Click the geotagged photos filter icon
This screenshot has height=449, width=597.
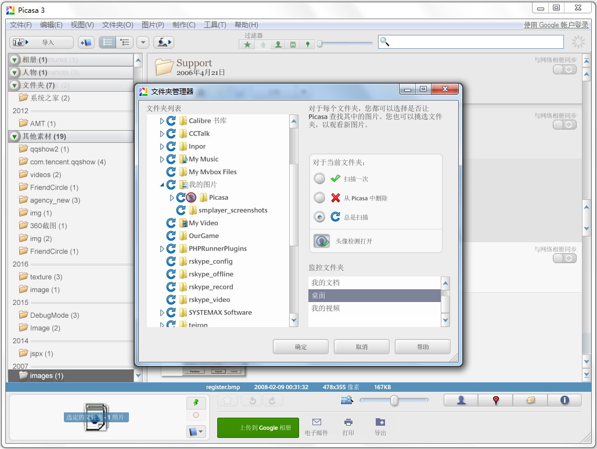308,44
